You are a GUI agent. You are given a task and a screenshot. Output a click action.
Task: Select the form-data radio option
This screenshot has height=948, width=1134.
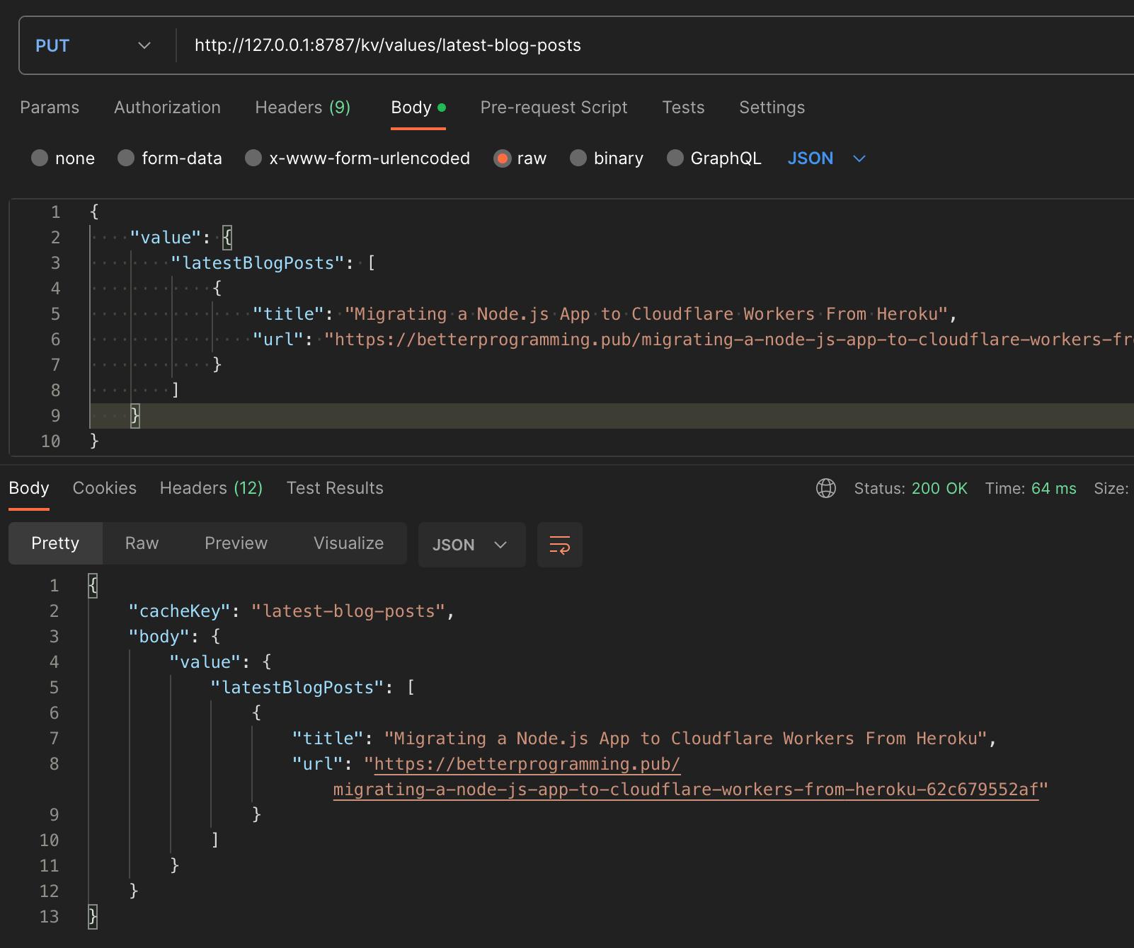click(x=126, y=158)
